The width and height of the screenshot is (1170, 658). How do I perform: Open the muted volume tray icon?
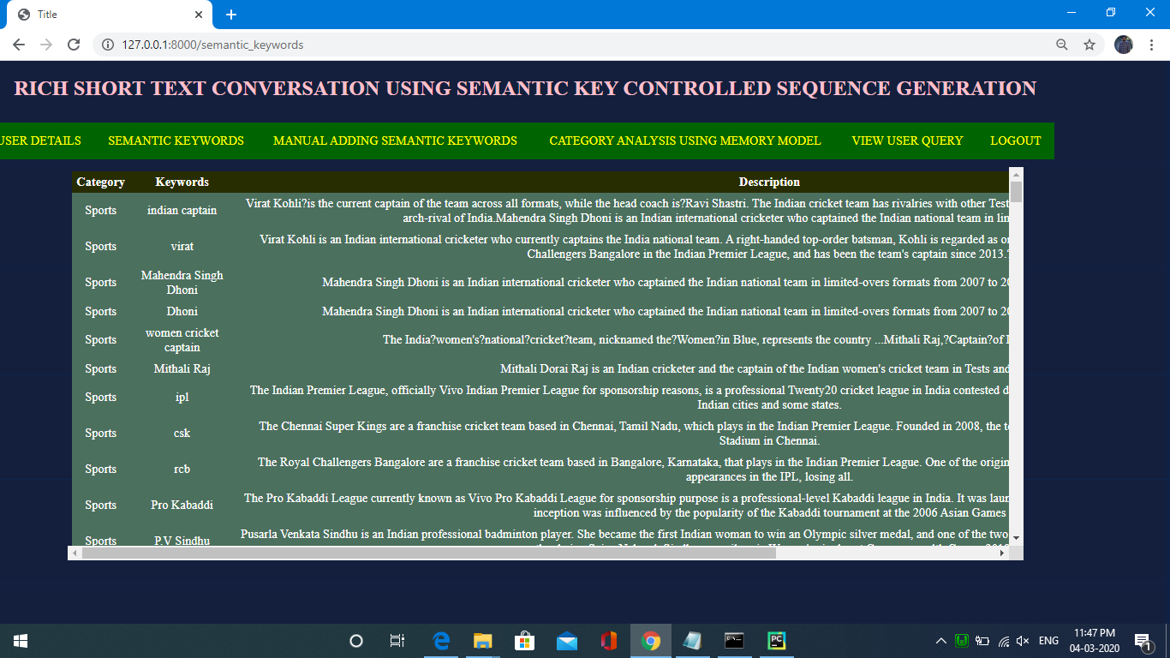1023,641
